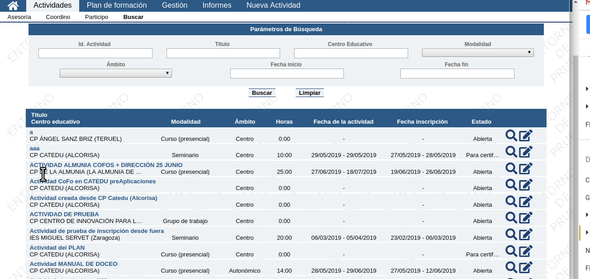This screenshot has width=590, height=279.
Task: View Actividad del PLAN details
Action: point(511,251)
